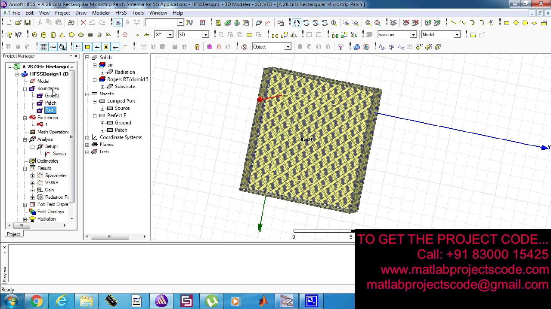Save the project with the floppy disk icon
This screenshot has width=551, height=309.
(x=27, y=23)
